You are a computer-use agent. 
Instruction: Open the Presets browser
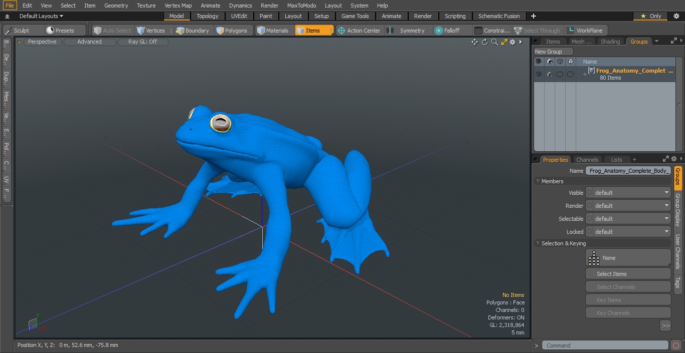(65, 31)
